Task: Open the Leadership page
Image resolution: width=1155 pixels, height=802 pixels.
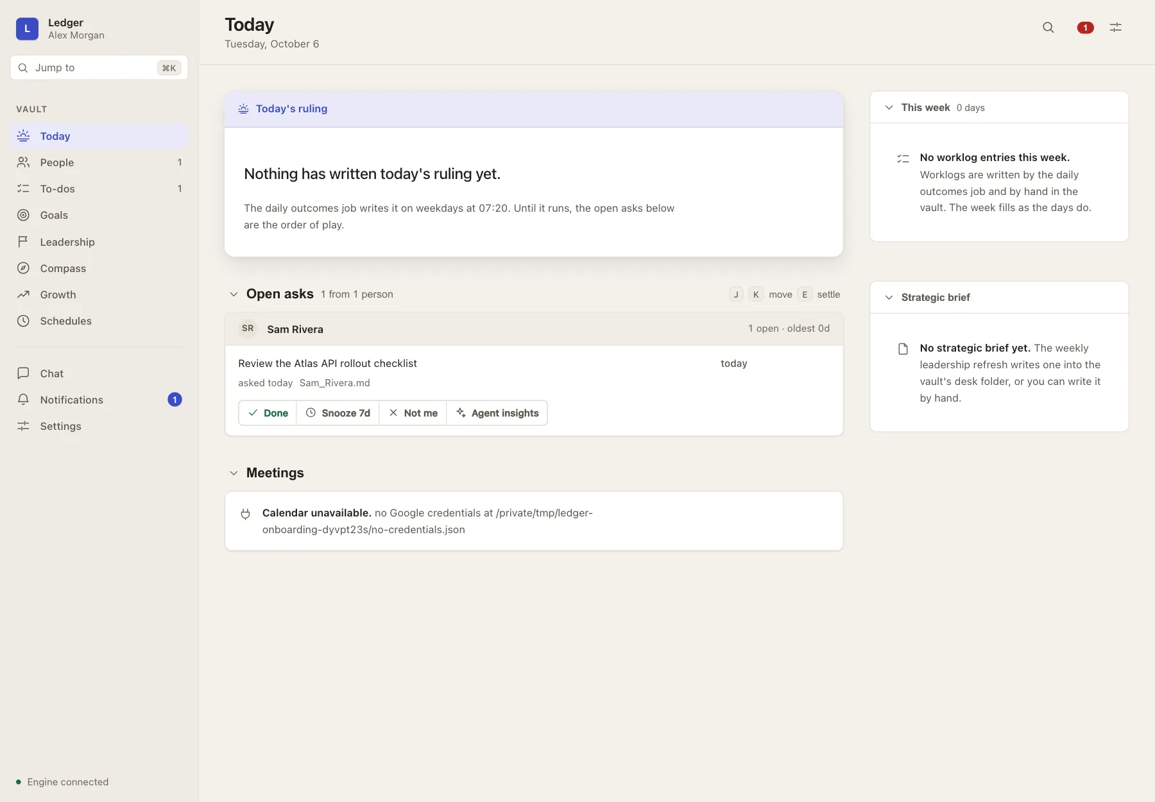Action: 99,242
